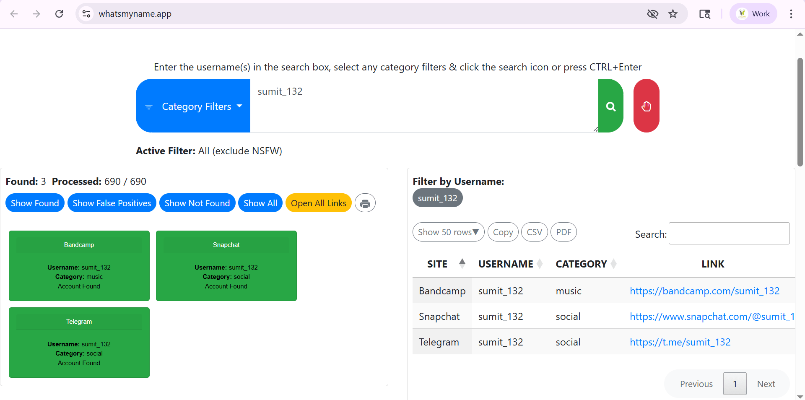This screenshot has width=805, height=400.
Task: Open the Chrome three-dot menu
Action: click(x=791, y=14)
